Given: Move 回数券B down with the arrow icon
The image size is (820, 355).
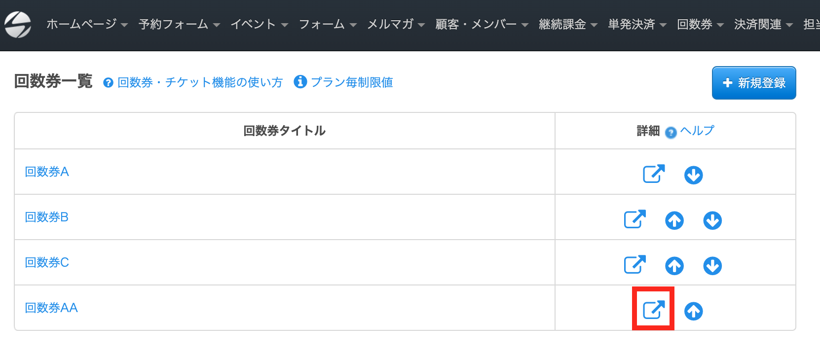Looking at the screenshot, I should [x=712, y=220].
